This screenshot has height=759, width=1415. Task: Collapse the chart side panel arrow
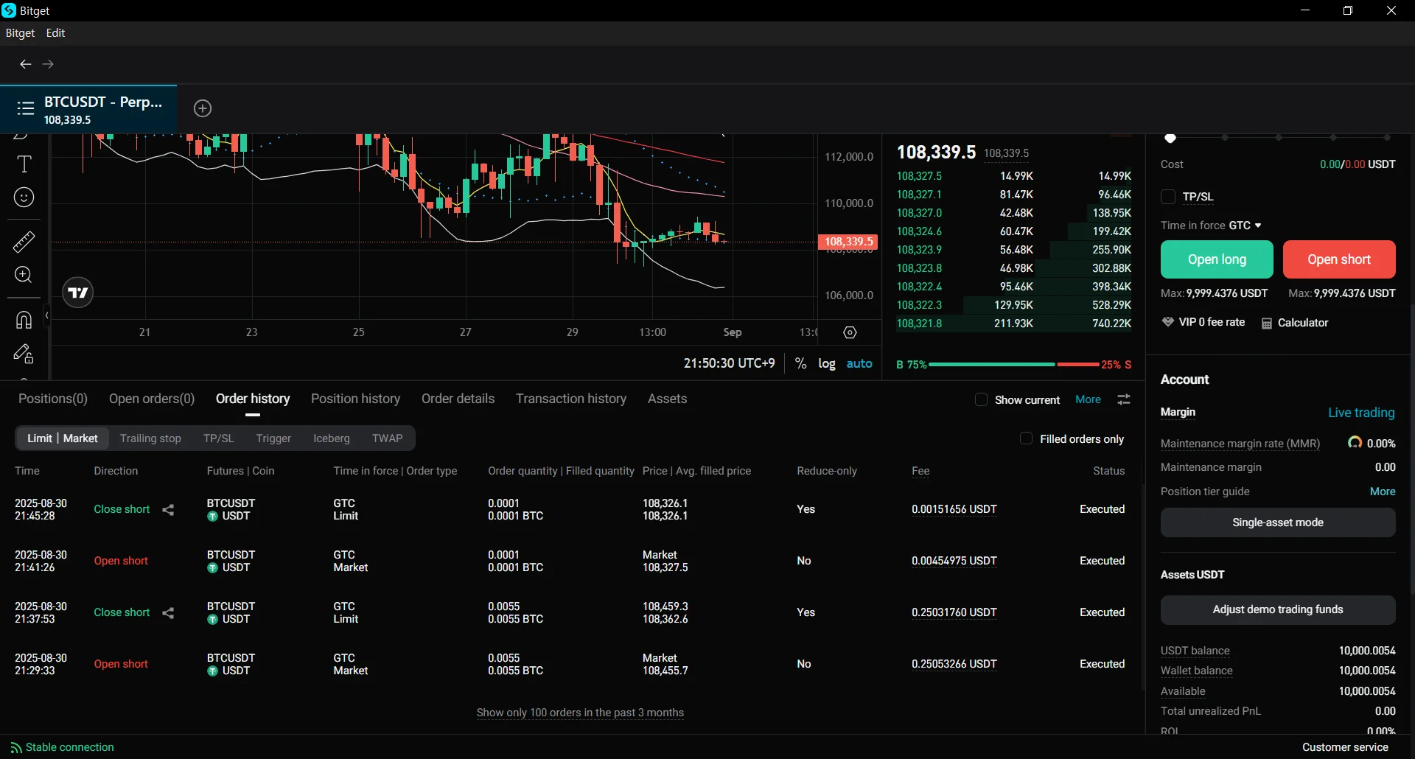click(46, 316)
